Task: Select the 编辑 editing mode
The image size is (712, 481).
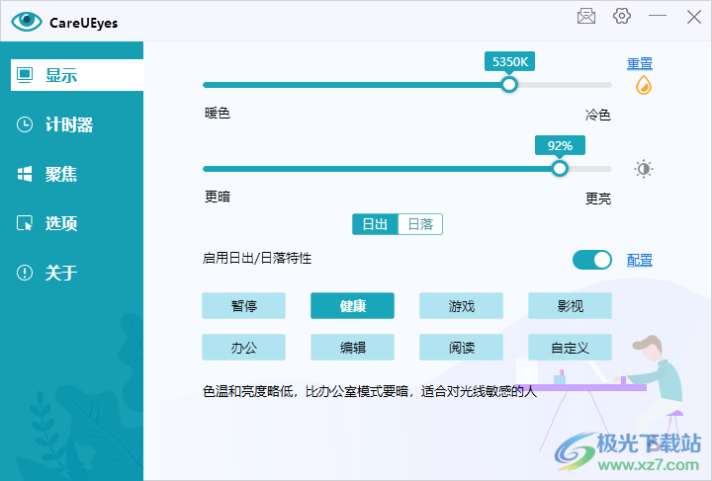Action: 352,348
